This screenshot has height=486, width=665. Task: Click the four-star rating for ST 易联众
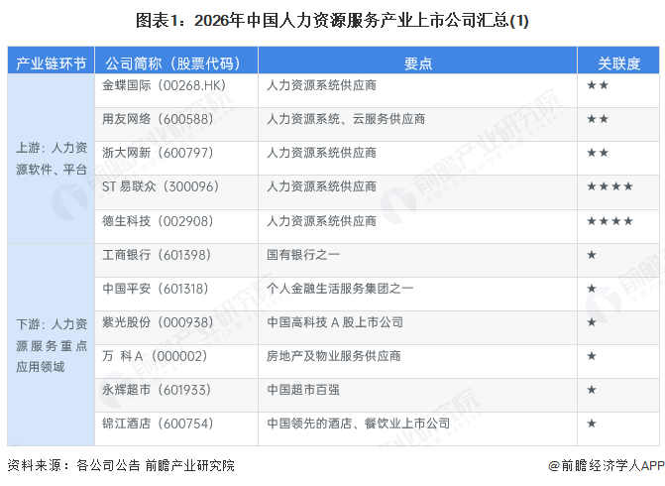pyautogui.click(x=610, y=186)
